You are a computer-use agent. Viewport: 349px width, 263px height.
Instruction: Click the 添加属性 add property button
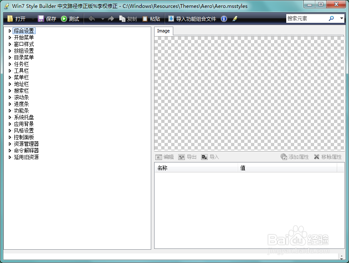tap(295, 157)
